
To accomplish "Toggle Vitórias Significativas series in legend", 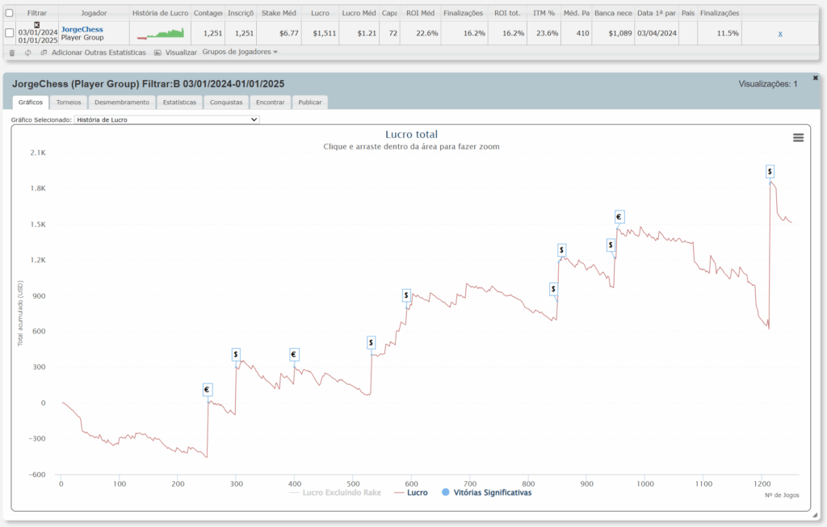I will click(x=486, y=492).
